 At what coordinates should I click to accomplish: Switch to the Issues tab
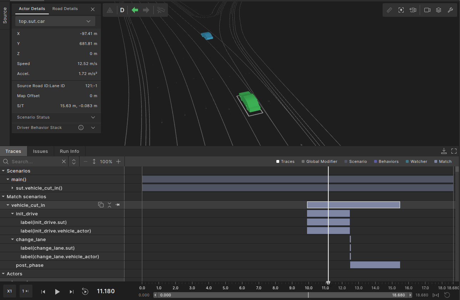click(x=40, y=151)
